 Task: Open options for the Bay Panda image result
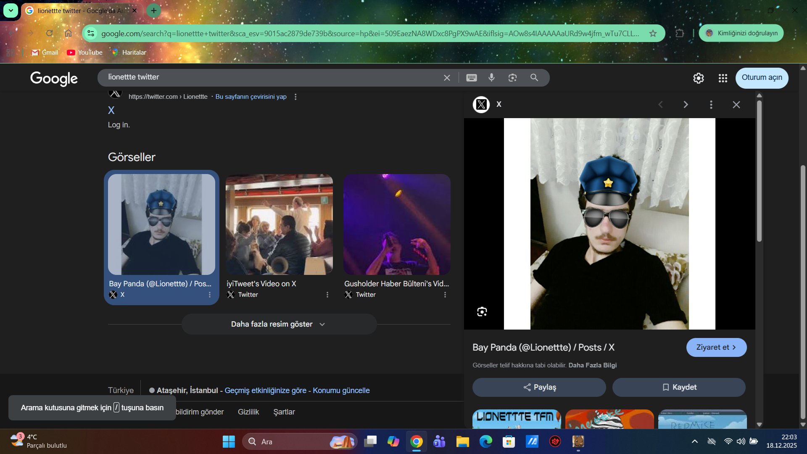click(x=210, y=295)
